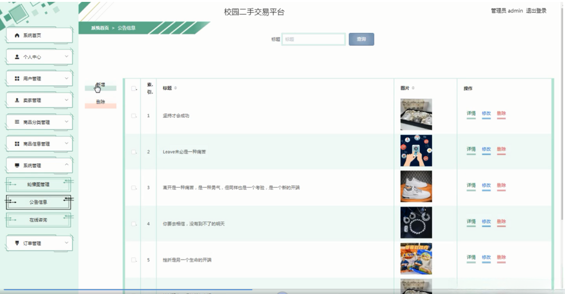The image size is (565, 294).
Task: Click 修改 for row index 3
Action: click(x=486, y=185)
